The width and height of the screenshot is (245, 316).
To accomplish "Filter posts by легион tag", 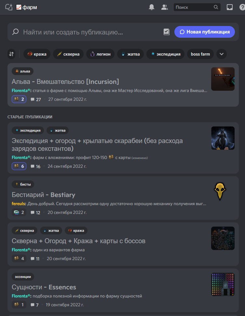I will click(100, 54).
